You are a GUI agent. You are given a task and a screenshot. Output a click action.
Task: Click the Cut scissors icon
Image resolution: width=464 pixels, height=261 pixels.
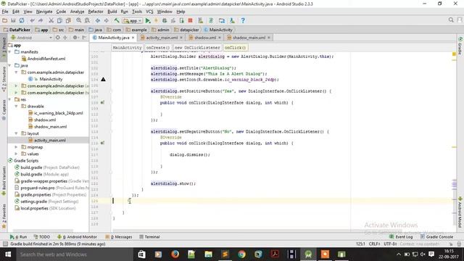[51, 20]
